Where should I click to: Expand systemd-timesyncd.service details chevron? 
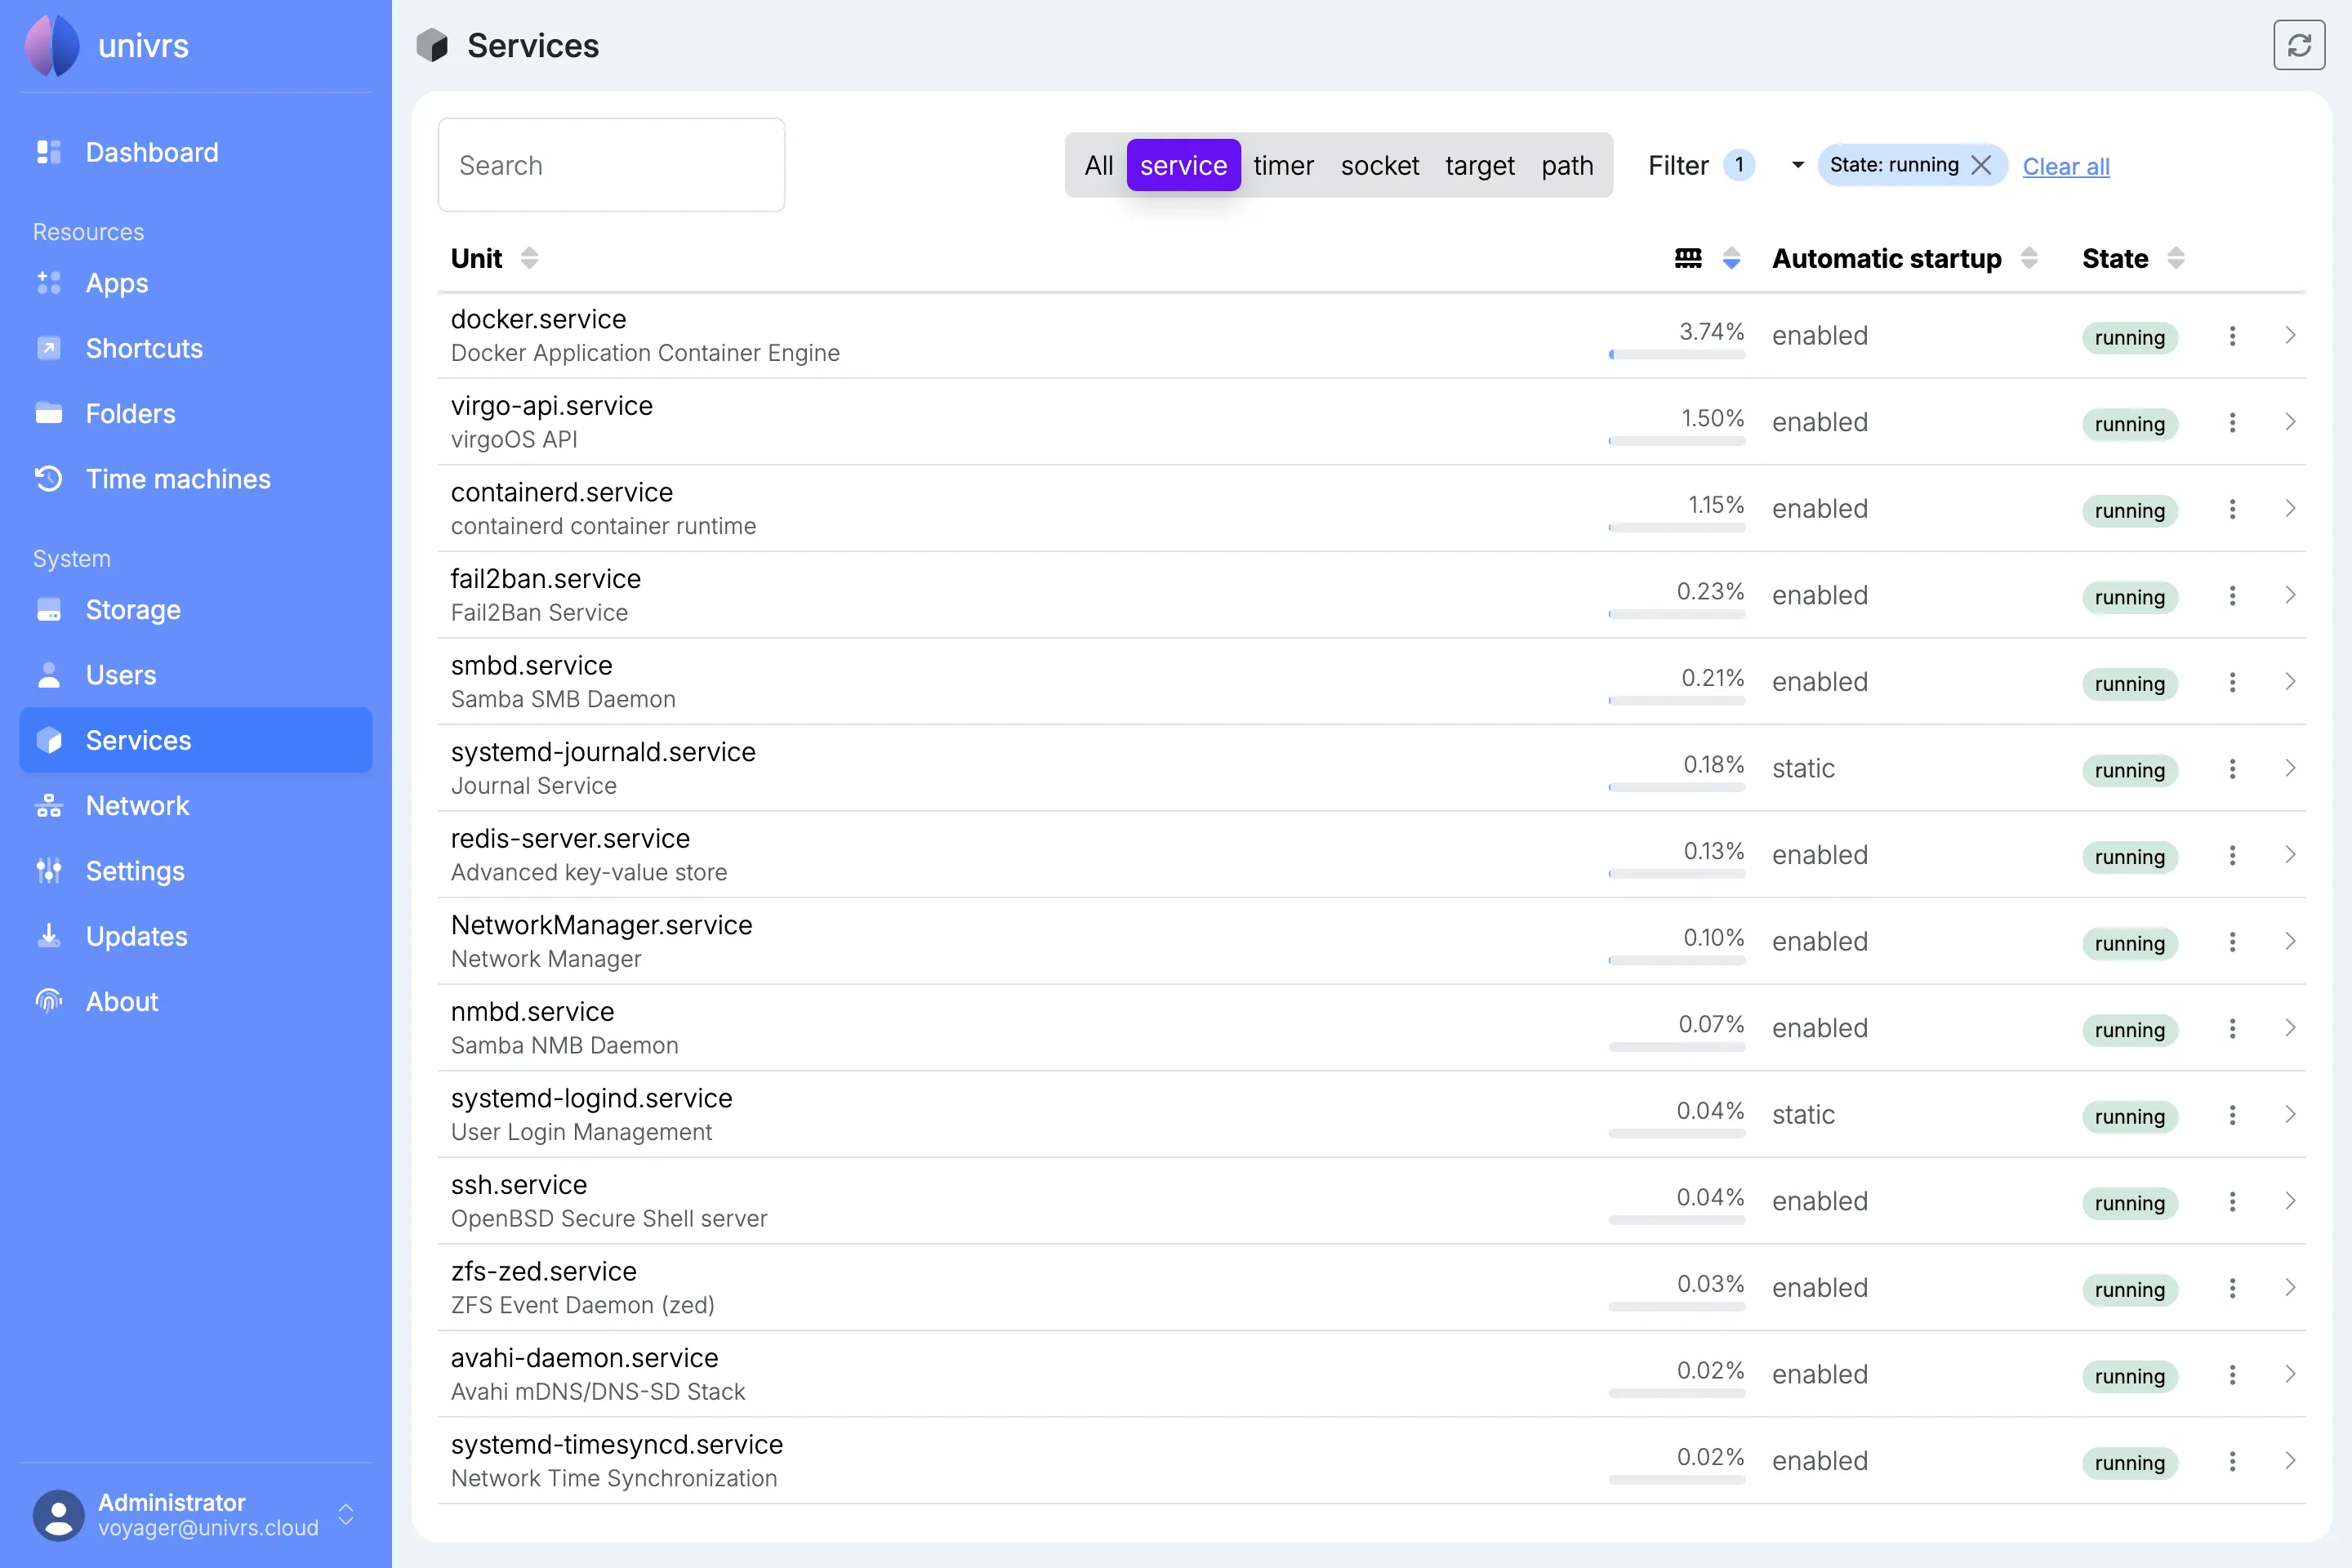(2290, 1460)
